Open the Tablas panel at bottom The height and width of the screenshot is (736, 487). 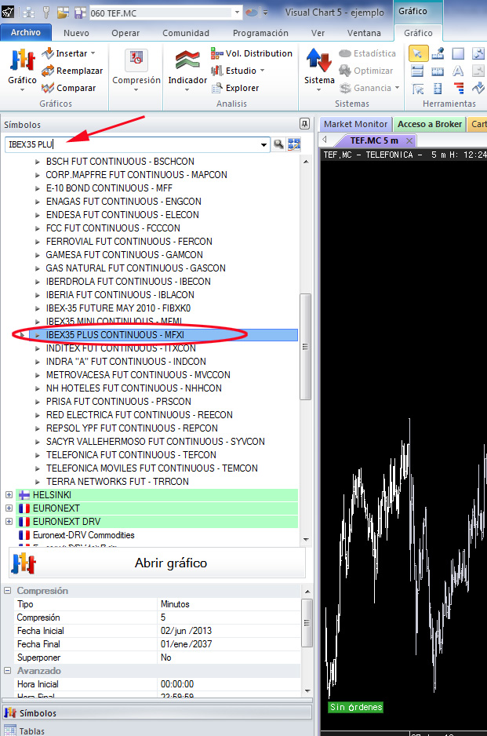click(x=157, y=731)
